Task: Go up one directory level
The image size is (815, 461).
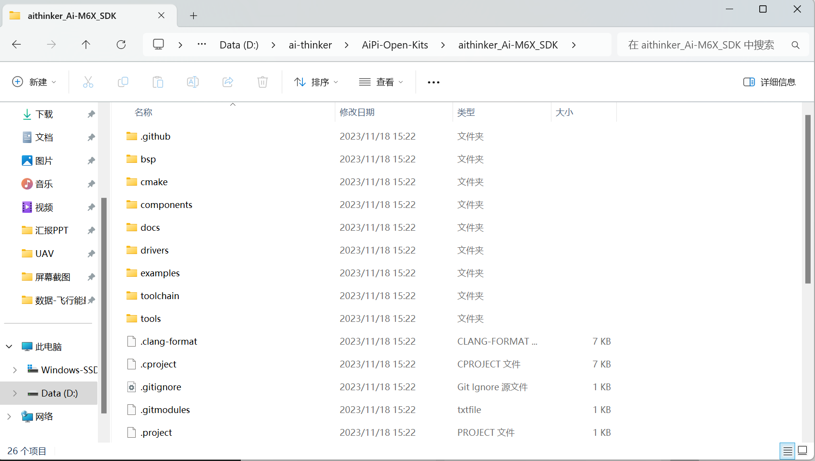Action: tap(86, 45)
